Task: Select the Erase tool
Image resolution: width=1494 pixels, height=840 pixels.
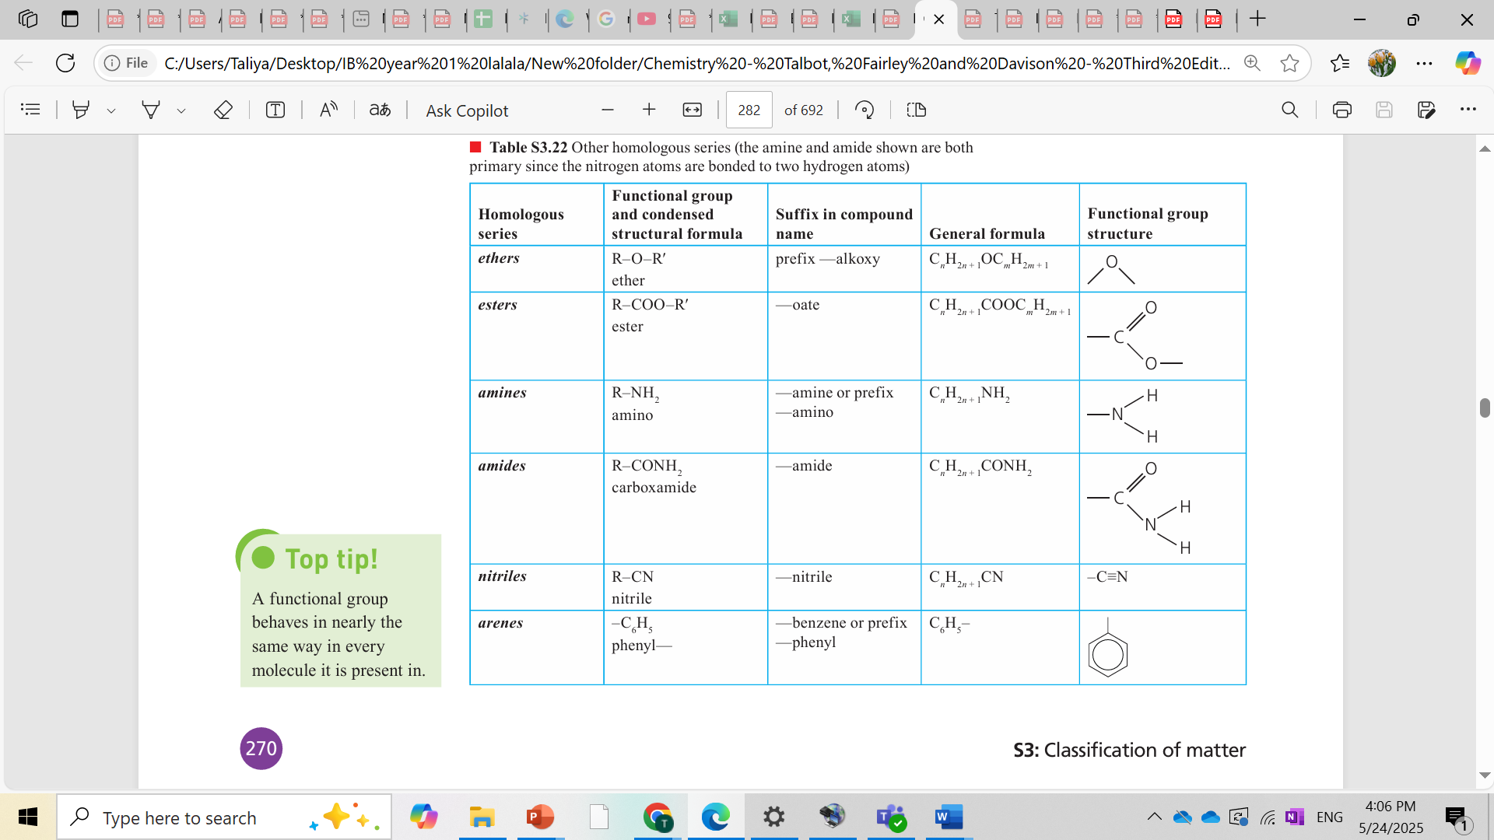Action: pyautogui.click(x=223, y=110)
